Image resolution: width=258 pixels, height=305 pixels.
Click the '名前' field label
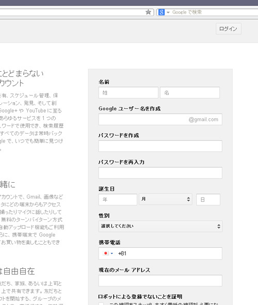(x=104, y=82)
